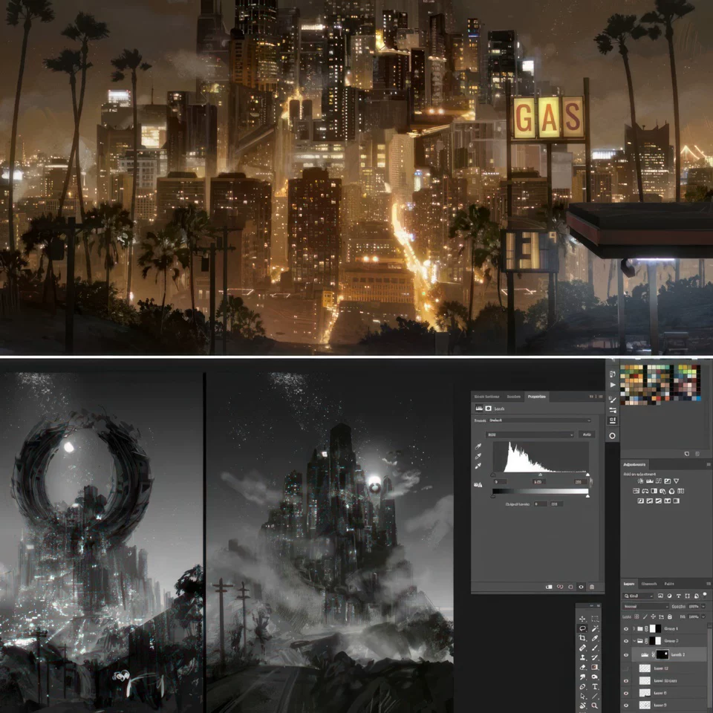The height and width of the screenshot is (713, 713).
Task: Toggle lock transparent pixels
Action: [637, 616]
